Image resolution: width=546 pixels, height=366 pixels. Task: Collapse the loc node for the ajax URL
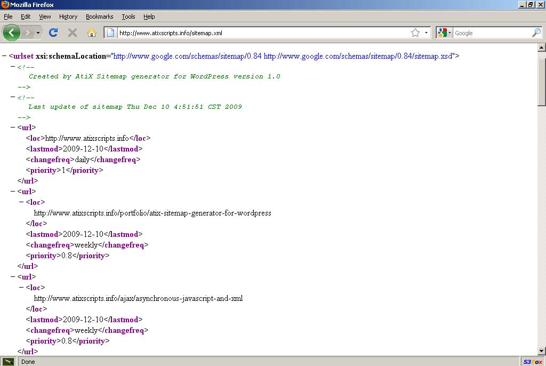pos(21,287)
